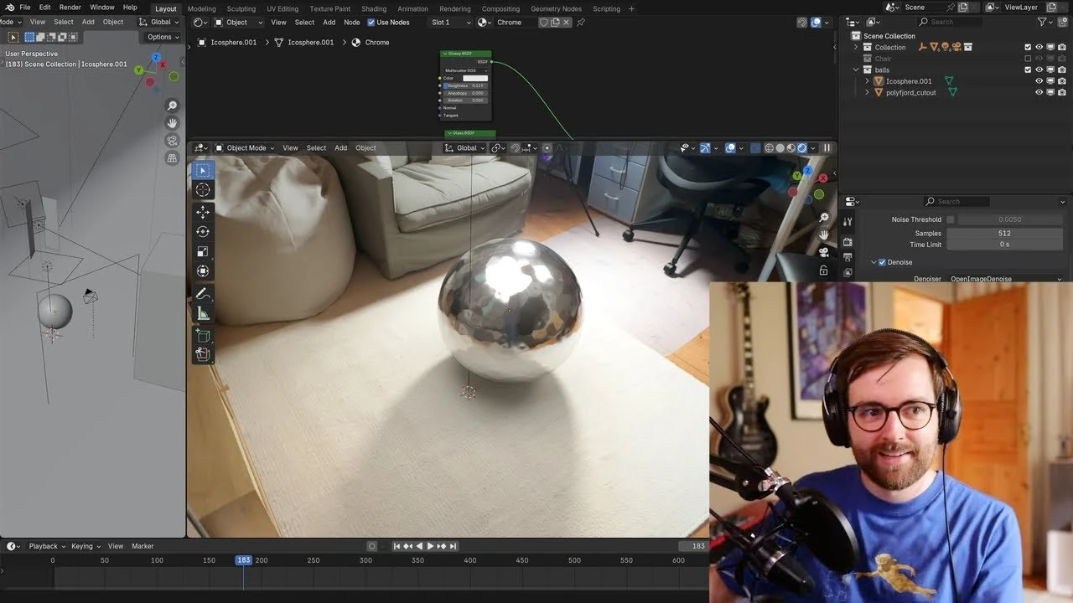Click the lock icon in the render viewport

tap(824, 271)
